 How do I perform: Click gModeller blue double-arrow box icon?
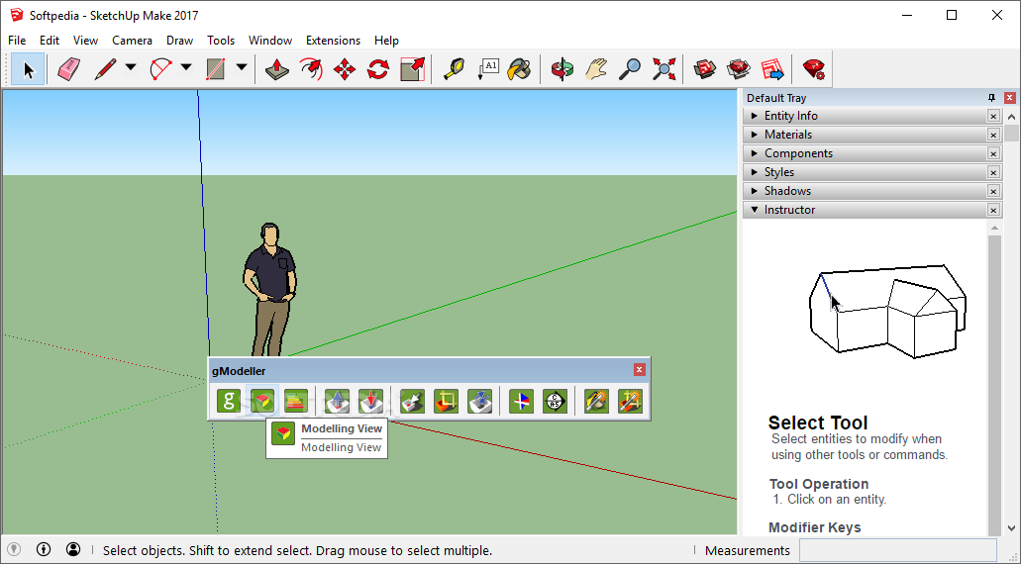[480, 401]
